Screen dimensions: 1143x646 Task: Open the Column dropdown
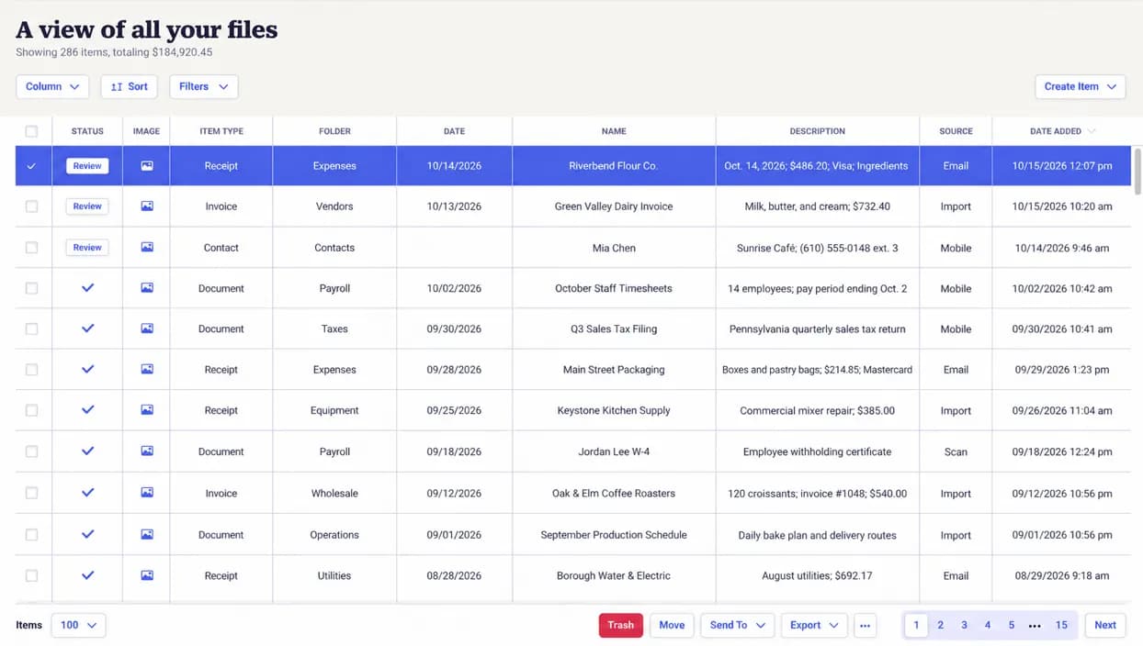[x=52, y=86]
